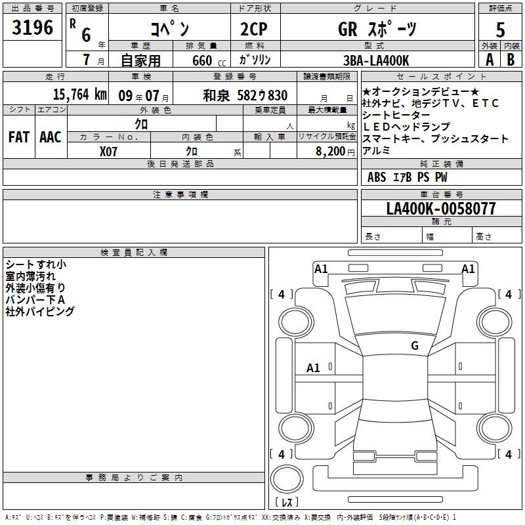Click the front-right tire circle on diagram
525x525 pixels.
pyautogui.click(x=494, y=322)
